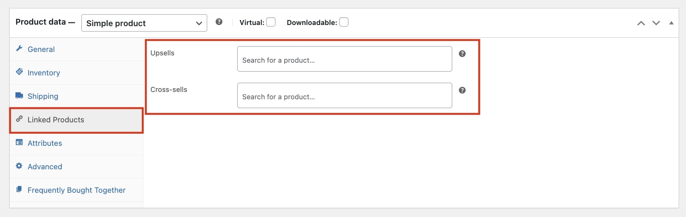Image resolution: width=686 pixels, height=217 pixels.
Task: Click the Attributes list icon
Action: coord(19,142)
